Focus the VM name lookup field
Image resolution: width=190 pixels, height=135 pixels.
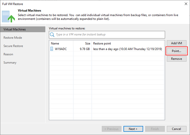coord(110,34)
